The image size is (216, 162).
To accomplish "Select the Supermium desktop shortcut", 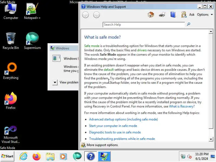I will coord(32,41).
